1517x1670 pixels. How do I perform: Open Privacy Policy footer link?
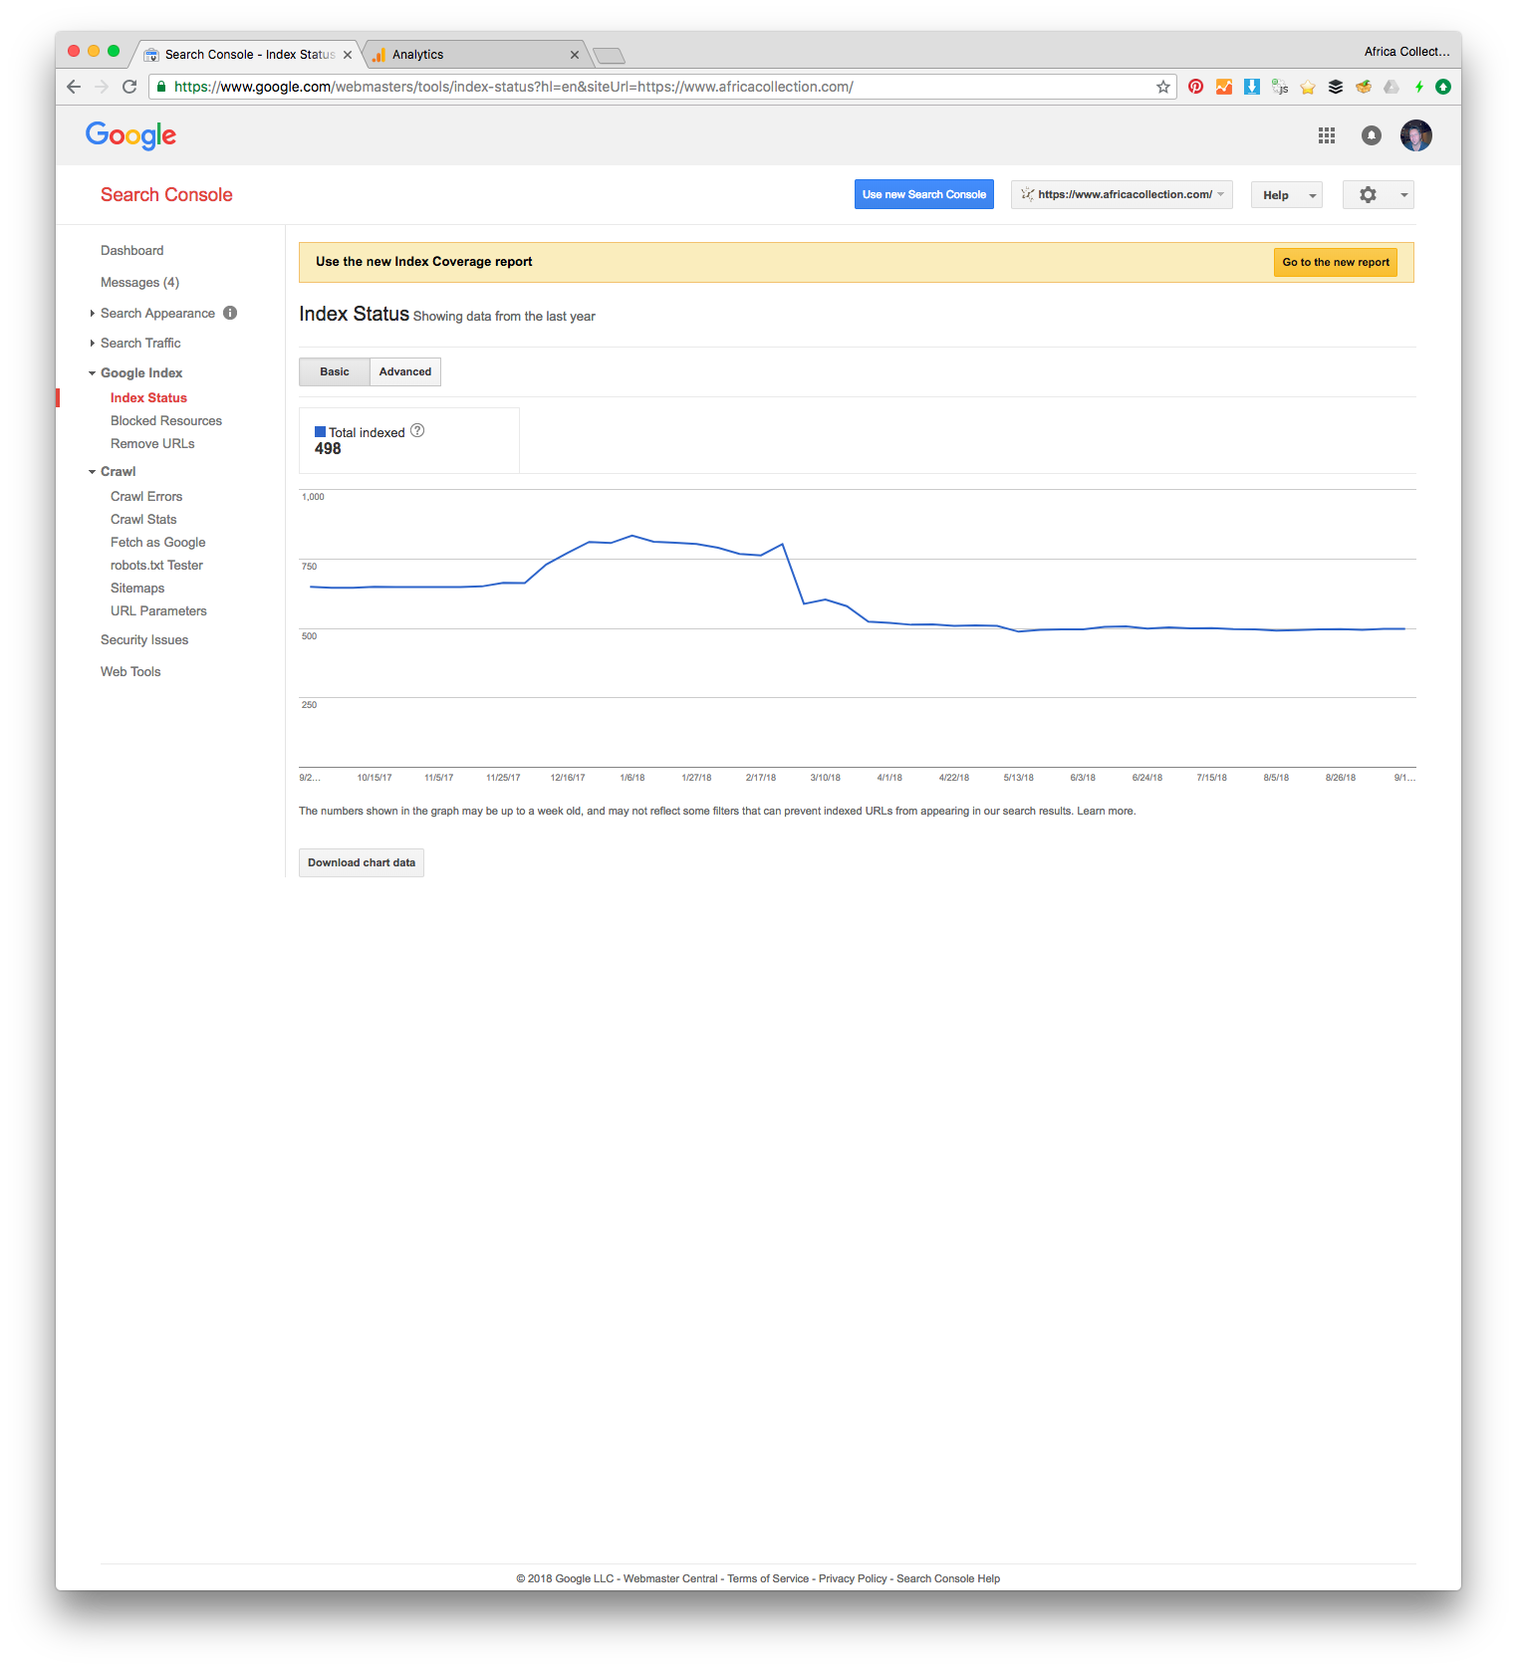[853, 1578]
